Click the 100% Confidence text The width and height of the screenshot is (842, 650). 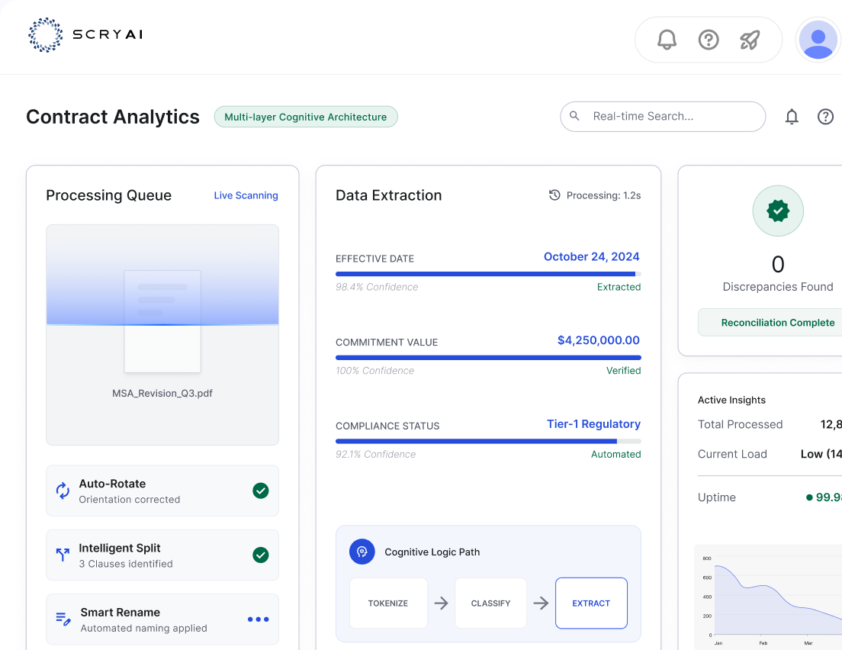374,371
